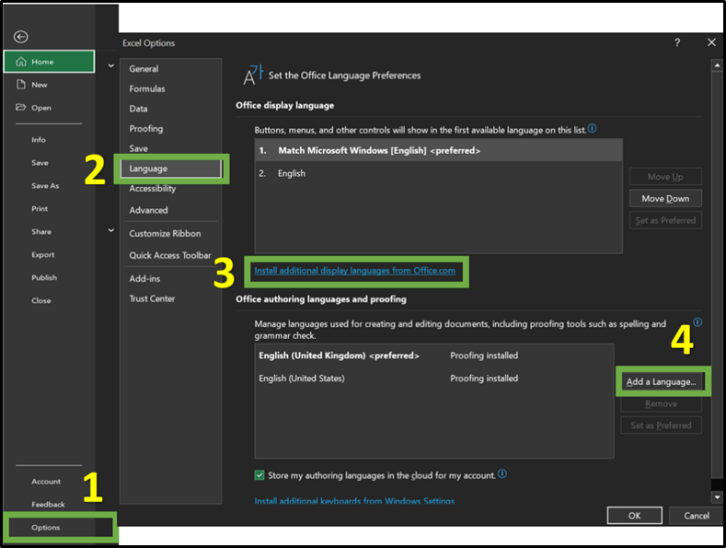Screen dimensions: 726x548
Task: Click the Home house icon
Action: coord(21,62)
